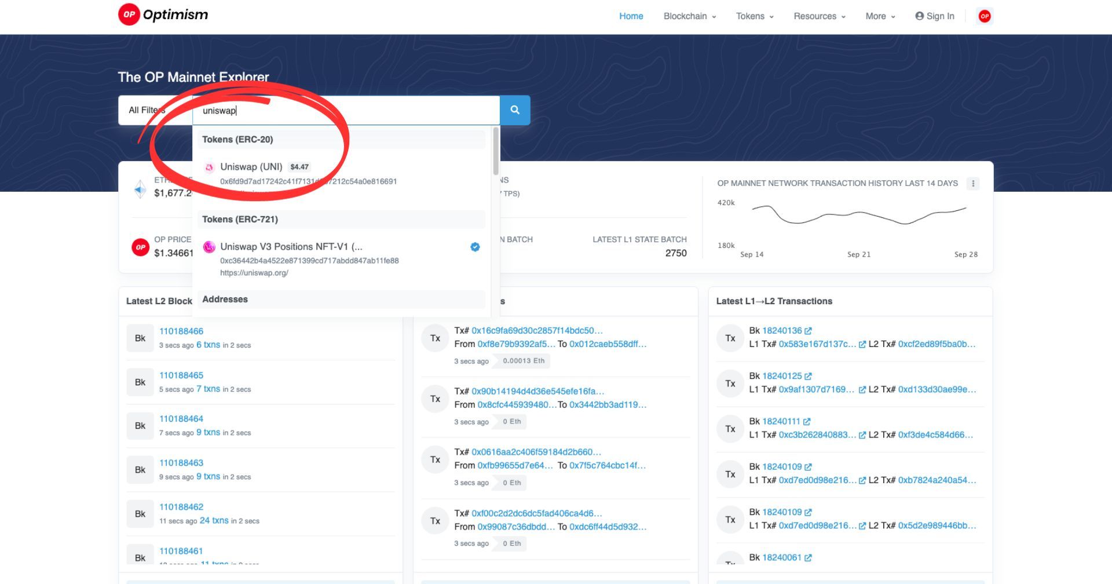Click the Tokens (ERC-20) section header
The height and width of the screenshot is (584, 1112).
pyautogui.click(x=342, y=140)
